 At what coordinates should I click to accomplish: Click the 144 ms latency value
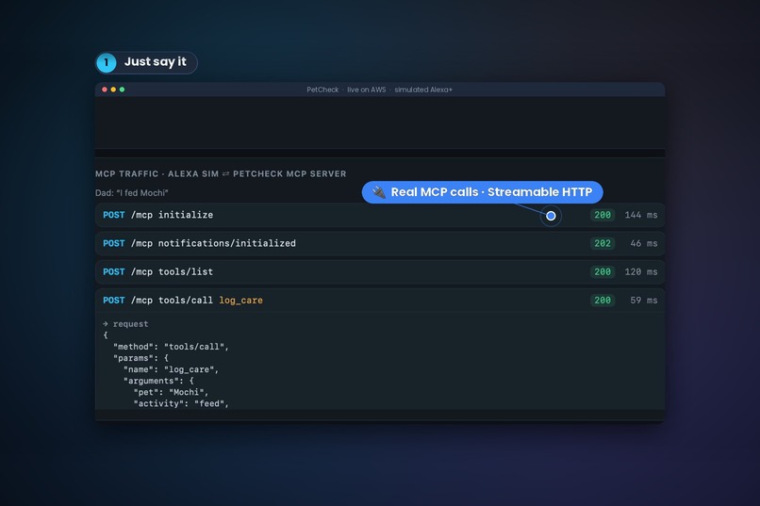pyautogui.click(x=641, y=215)
